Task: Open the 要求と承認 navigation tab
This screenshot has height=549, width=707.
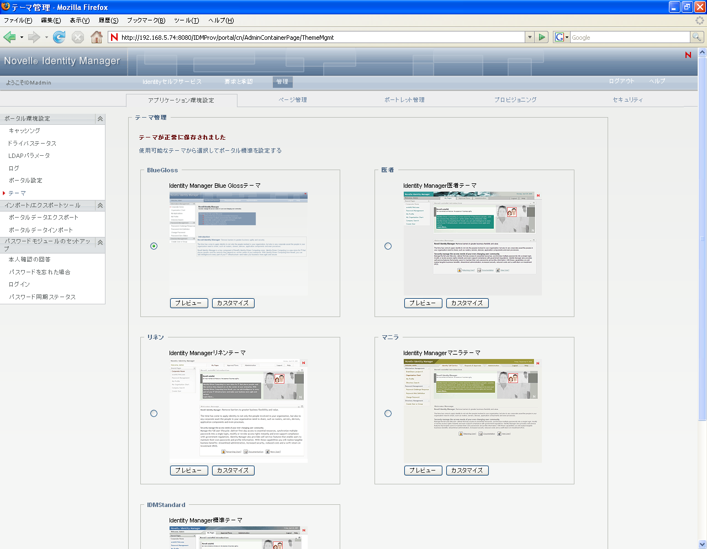Action: tap(239, 82)
